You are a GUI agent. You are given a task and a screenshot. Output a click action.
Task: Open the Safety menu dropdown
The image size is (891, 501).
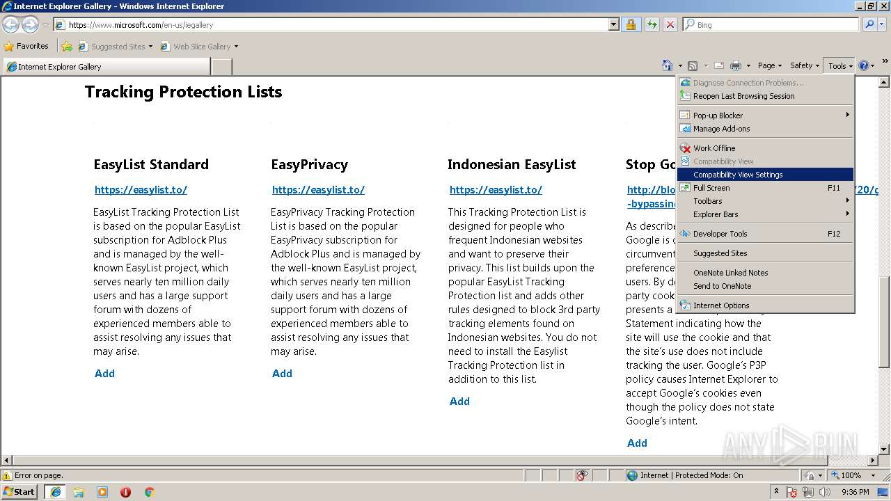click(805, 65)
